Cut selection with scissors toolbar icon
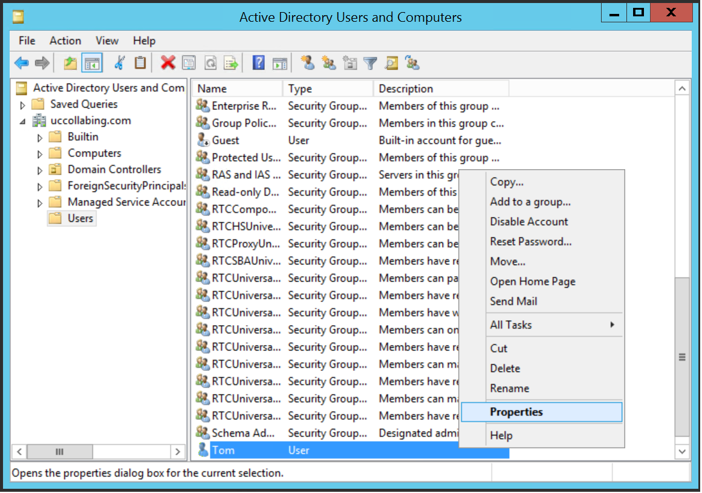This screenshot has height=493, width=702. click(x=119, y=63)
